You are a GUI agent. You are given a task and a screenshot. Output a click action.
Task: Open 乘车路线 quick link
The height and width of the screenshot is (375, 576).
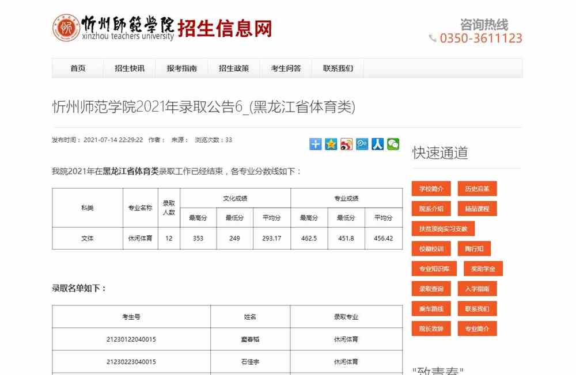click(431, 309)
